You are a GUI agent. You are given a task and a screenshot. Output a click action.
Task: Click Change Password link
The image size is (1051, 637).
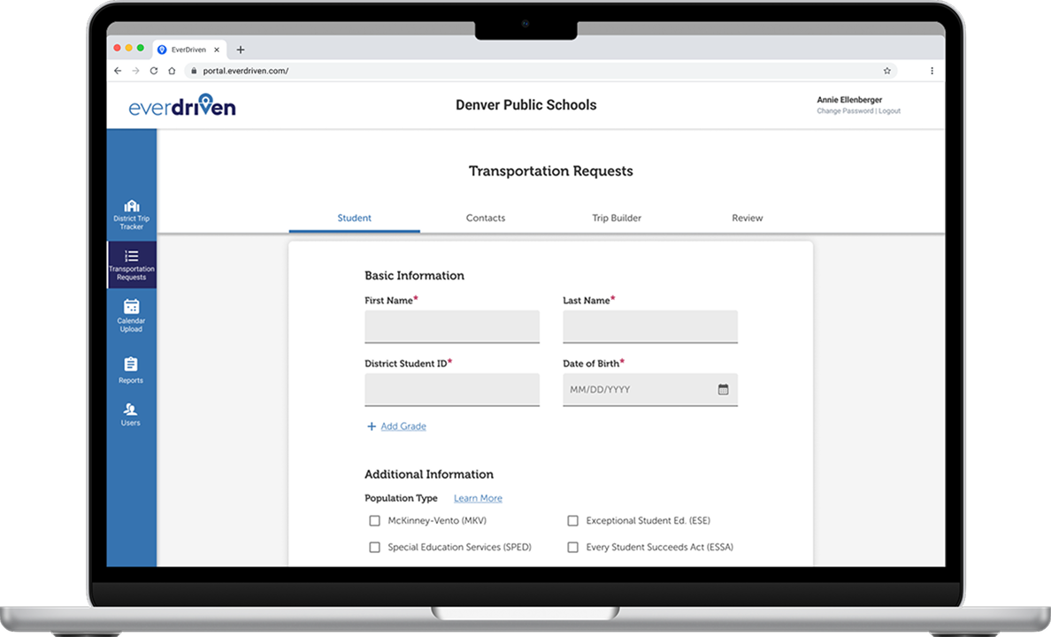[845, 111]
